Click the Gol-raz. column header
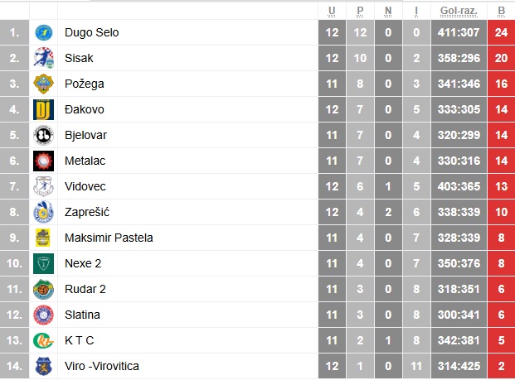 pos(459,11)
